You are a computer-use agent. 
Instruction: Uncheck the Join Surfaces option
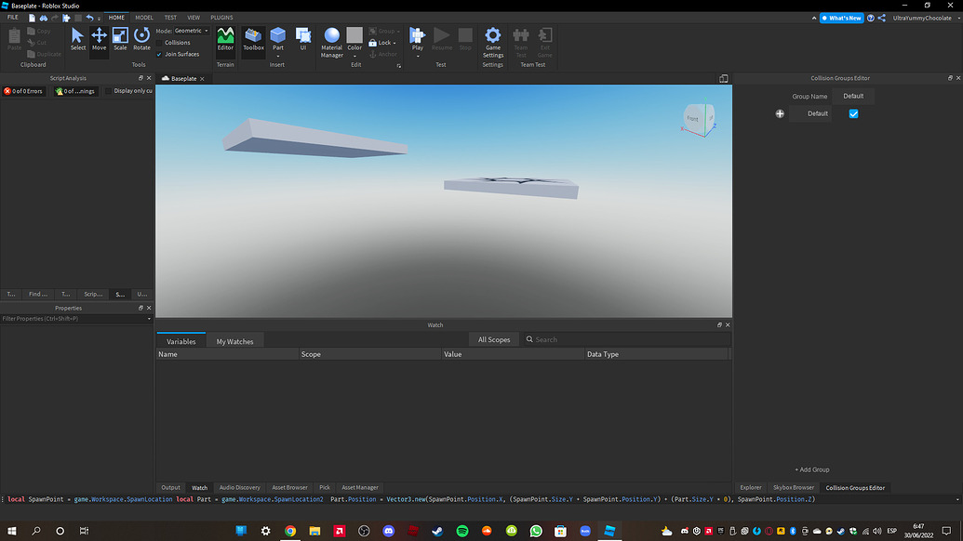click(159, 54)
